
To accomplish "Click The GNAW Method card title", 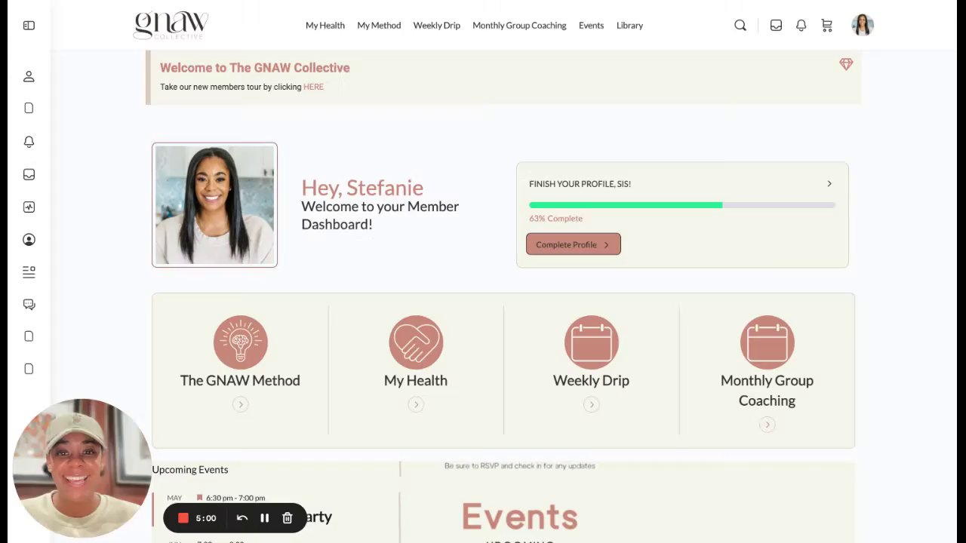I will 240,381.
